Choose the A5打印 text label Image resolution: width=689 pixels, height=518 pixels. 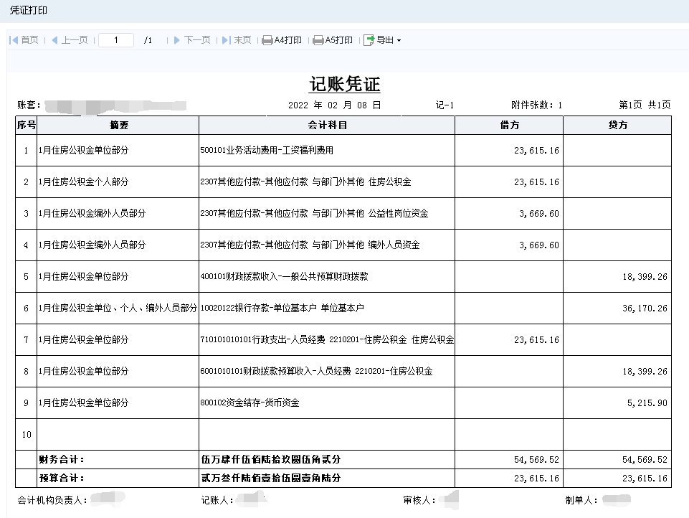[339, 40]
